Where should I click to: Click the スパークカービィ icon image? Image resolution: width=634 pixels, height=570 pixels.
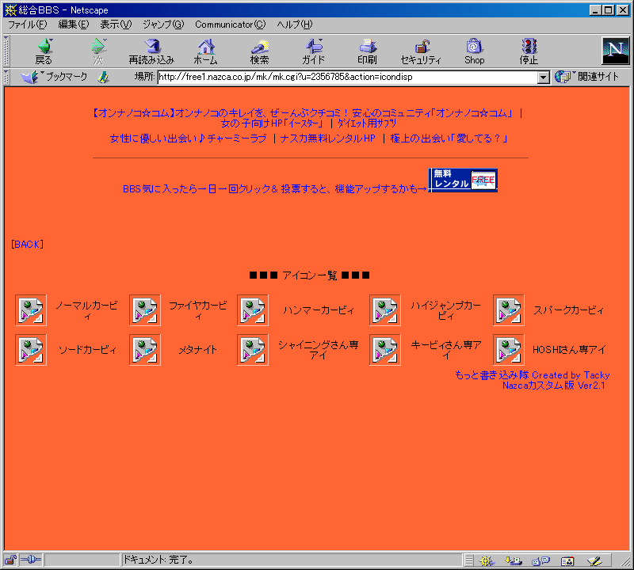tap(509, 310)
